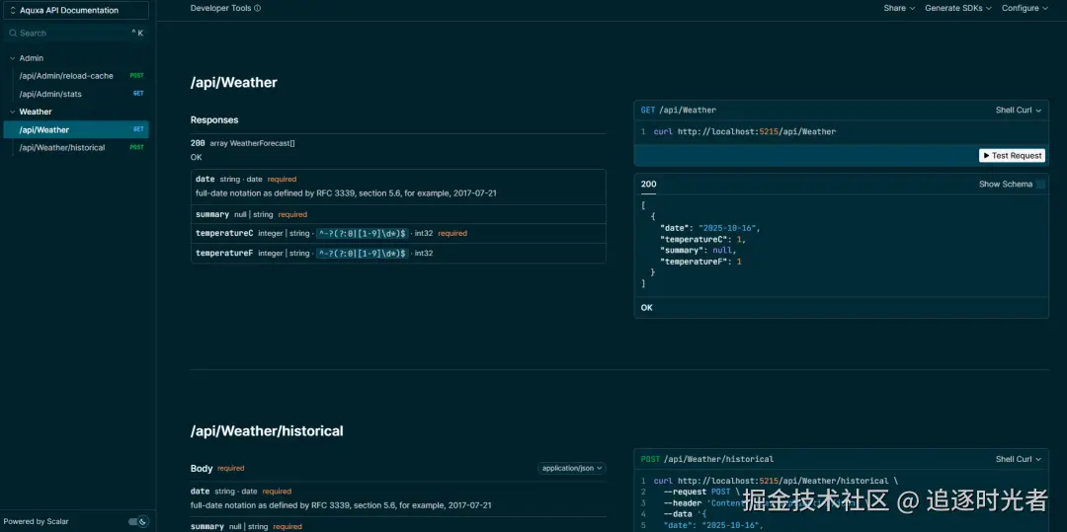Click the magnifier icon in the search box
1067x532 pixels.
coord(12,33)
